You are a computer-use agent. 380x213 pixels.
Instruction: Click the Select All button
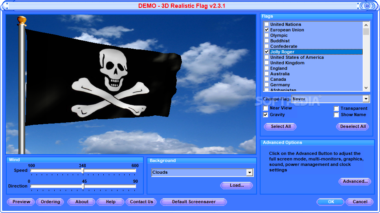(x=281, y=127)
